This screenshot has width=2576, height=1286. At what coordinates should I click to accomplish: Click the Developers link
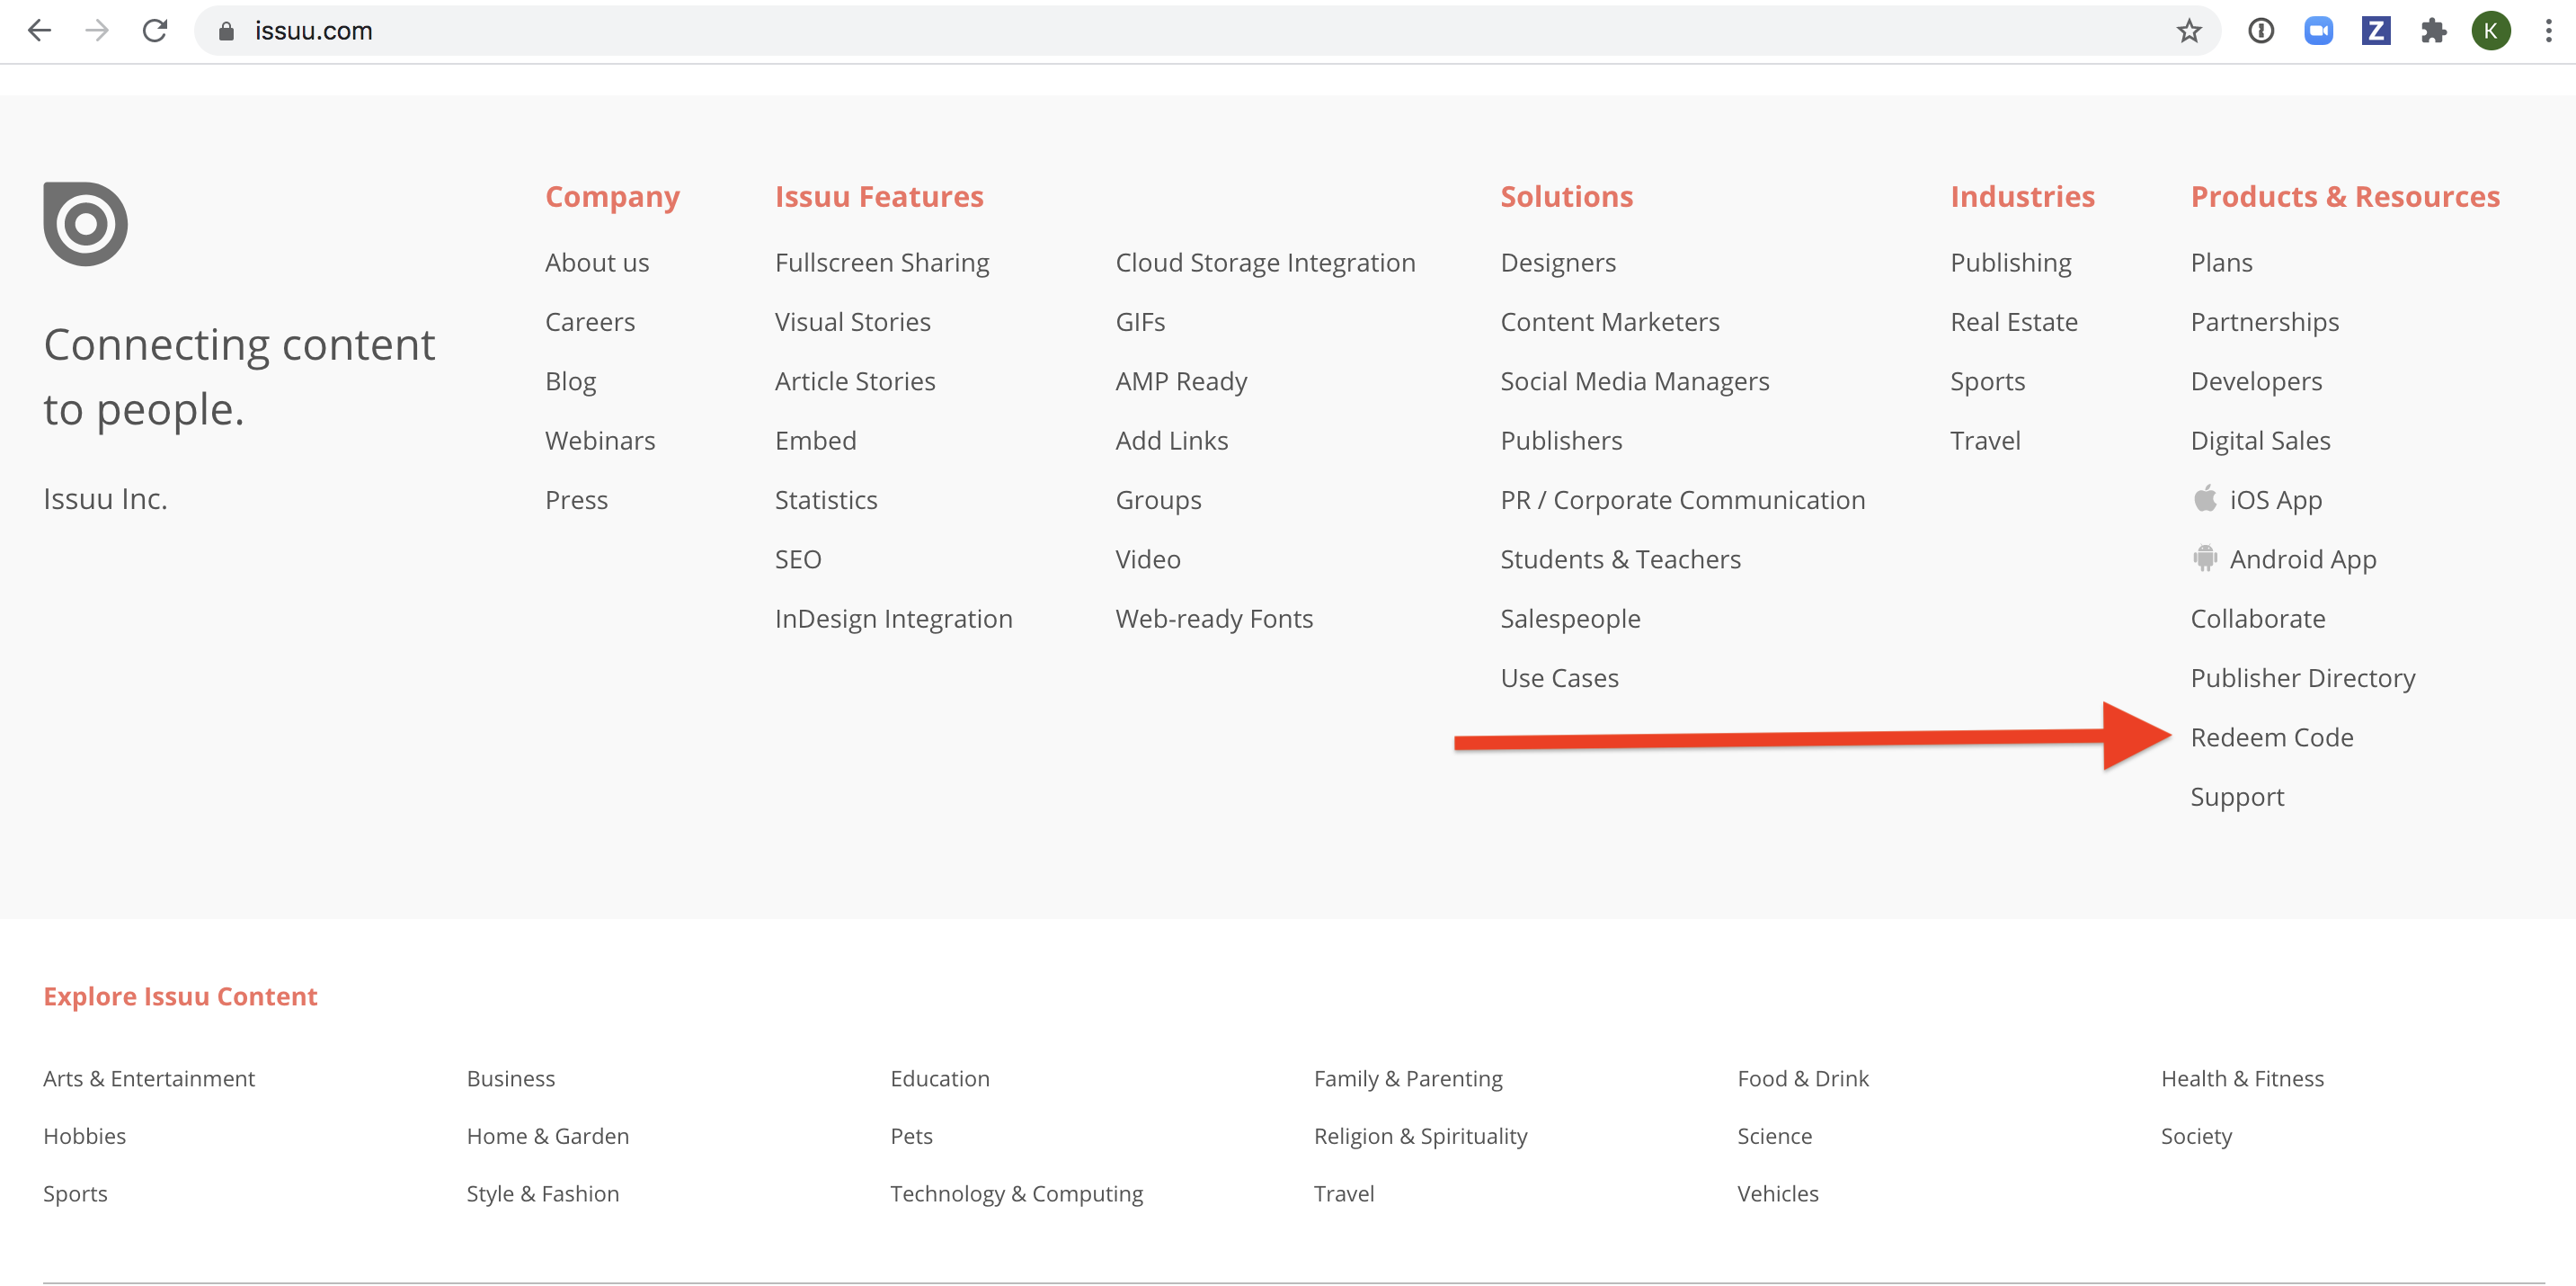tap(2257, 380)
